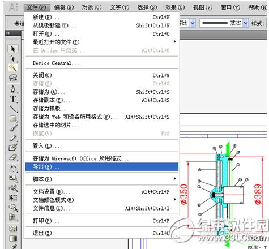The image size is (269, 249).
Task: Select the Pen tool
Action: coord(13,89)
